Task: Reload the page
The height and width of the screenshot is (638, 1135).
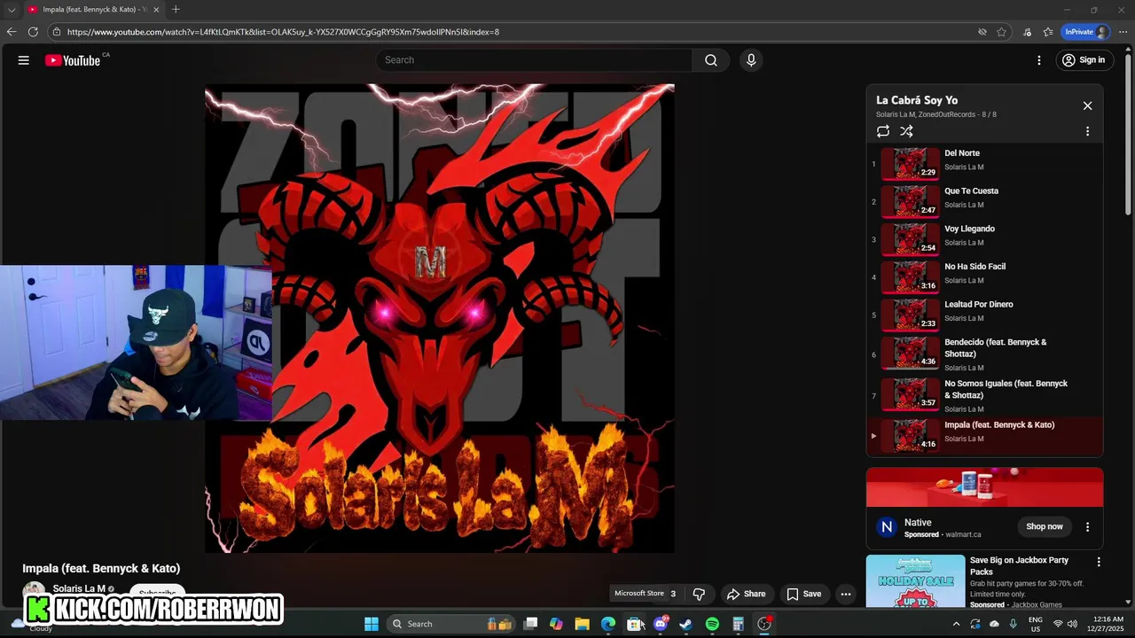Action: [33, 32]
